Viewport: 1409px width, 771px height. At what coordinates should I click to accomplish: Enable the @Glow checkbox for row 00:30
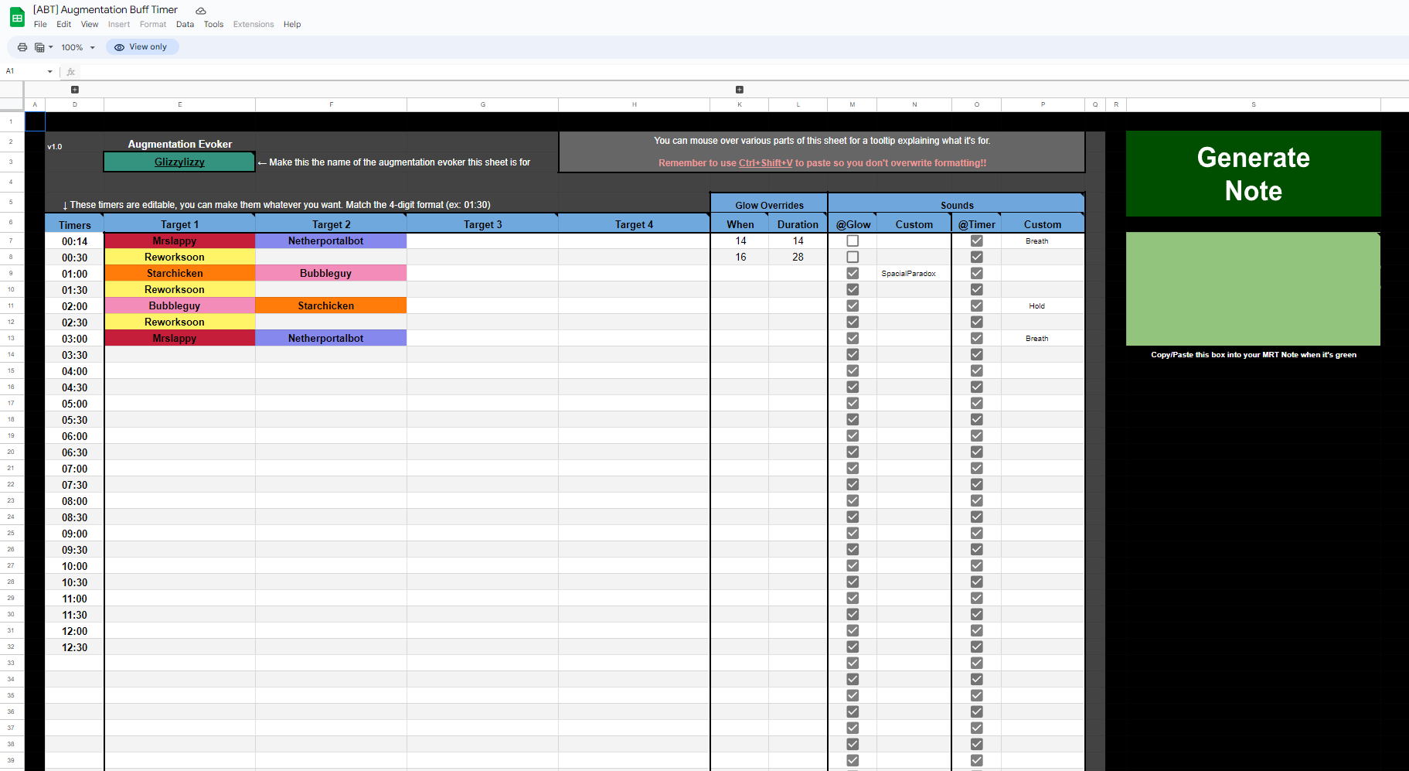[x=853, y=257]
